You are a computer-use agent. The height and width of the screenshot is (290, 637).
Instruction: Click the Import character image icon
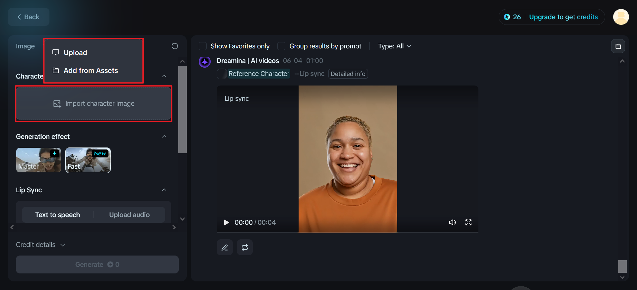57,104
